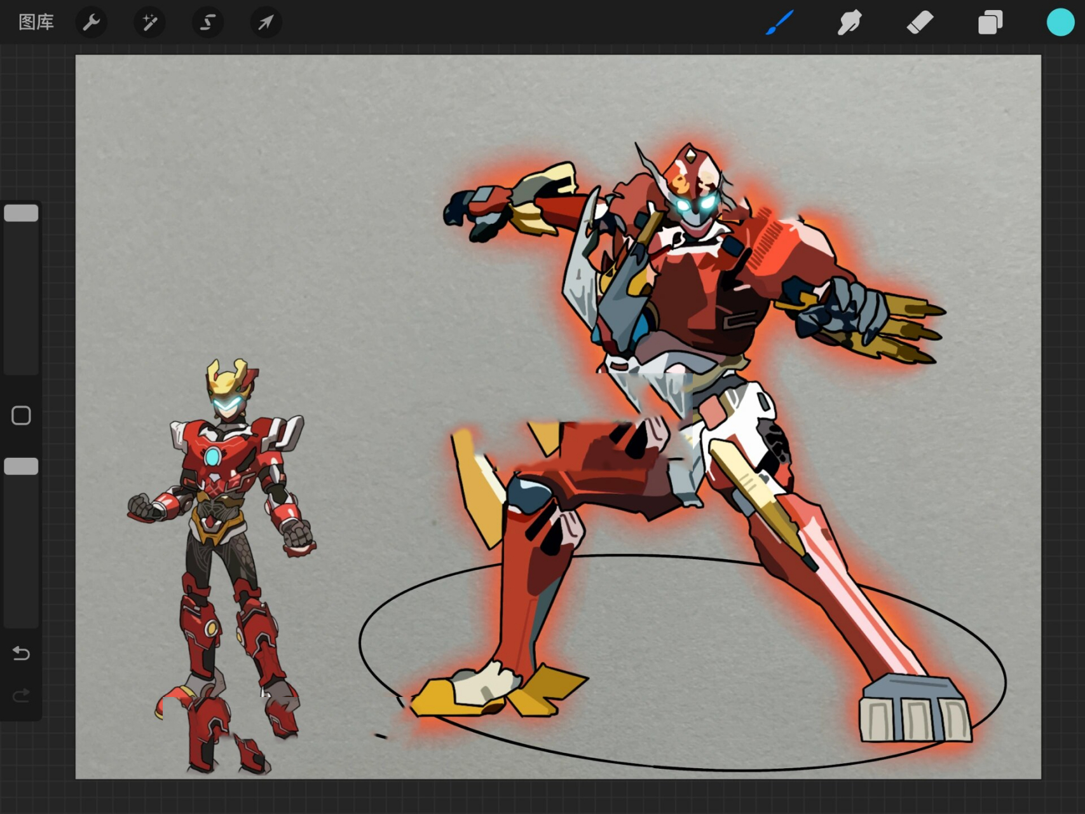
Task: Click the brush opacity slider handle
Action: [x=21, y=466]
